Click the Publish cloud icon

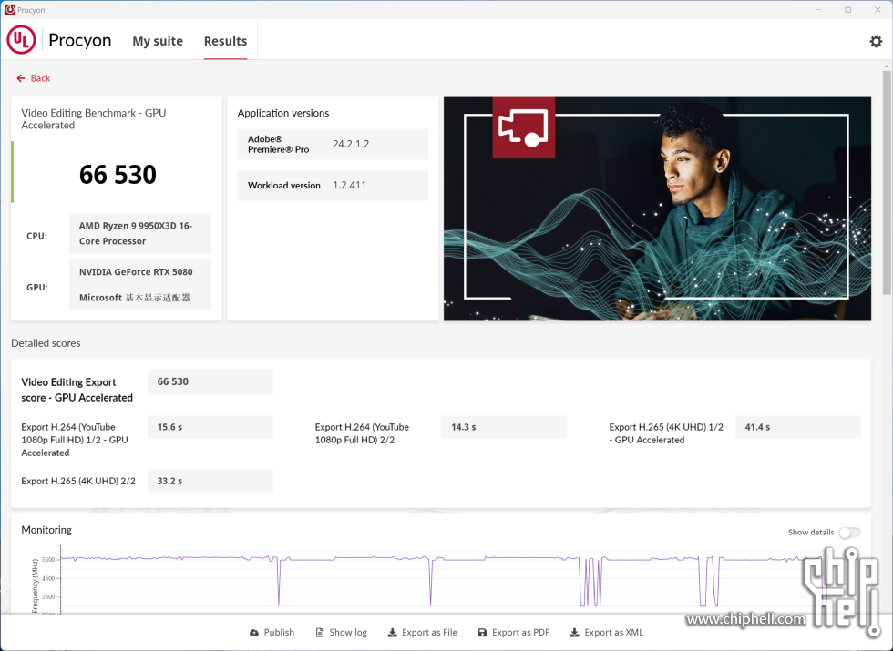(x=254, y=632)
